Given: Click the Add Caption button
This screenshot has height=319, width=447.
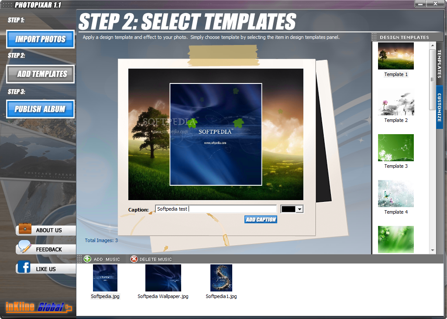Looking at the screenshot, I should click(x=261, y=219).
